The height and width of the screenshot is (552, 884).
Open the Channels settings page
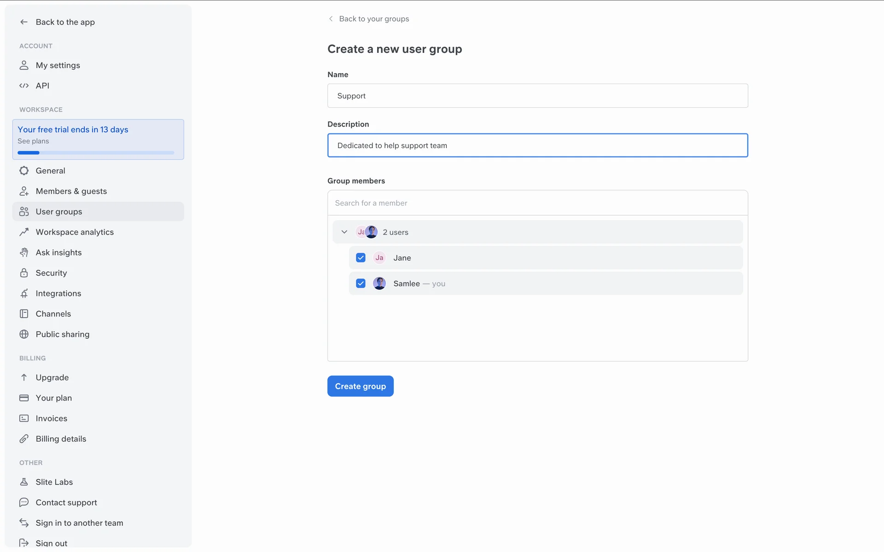click(53, 314)
